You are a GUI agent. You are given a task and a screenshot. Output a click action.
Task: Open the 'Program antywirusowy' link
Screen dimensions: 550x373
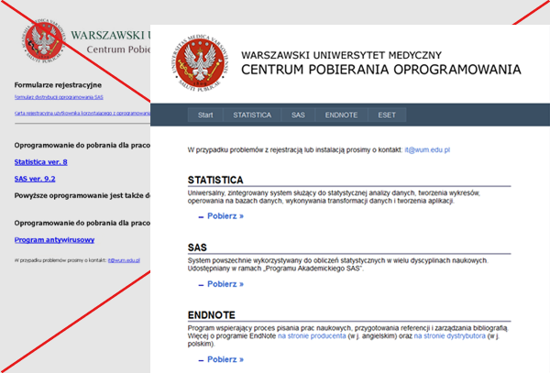(x=55, y=240)
